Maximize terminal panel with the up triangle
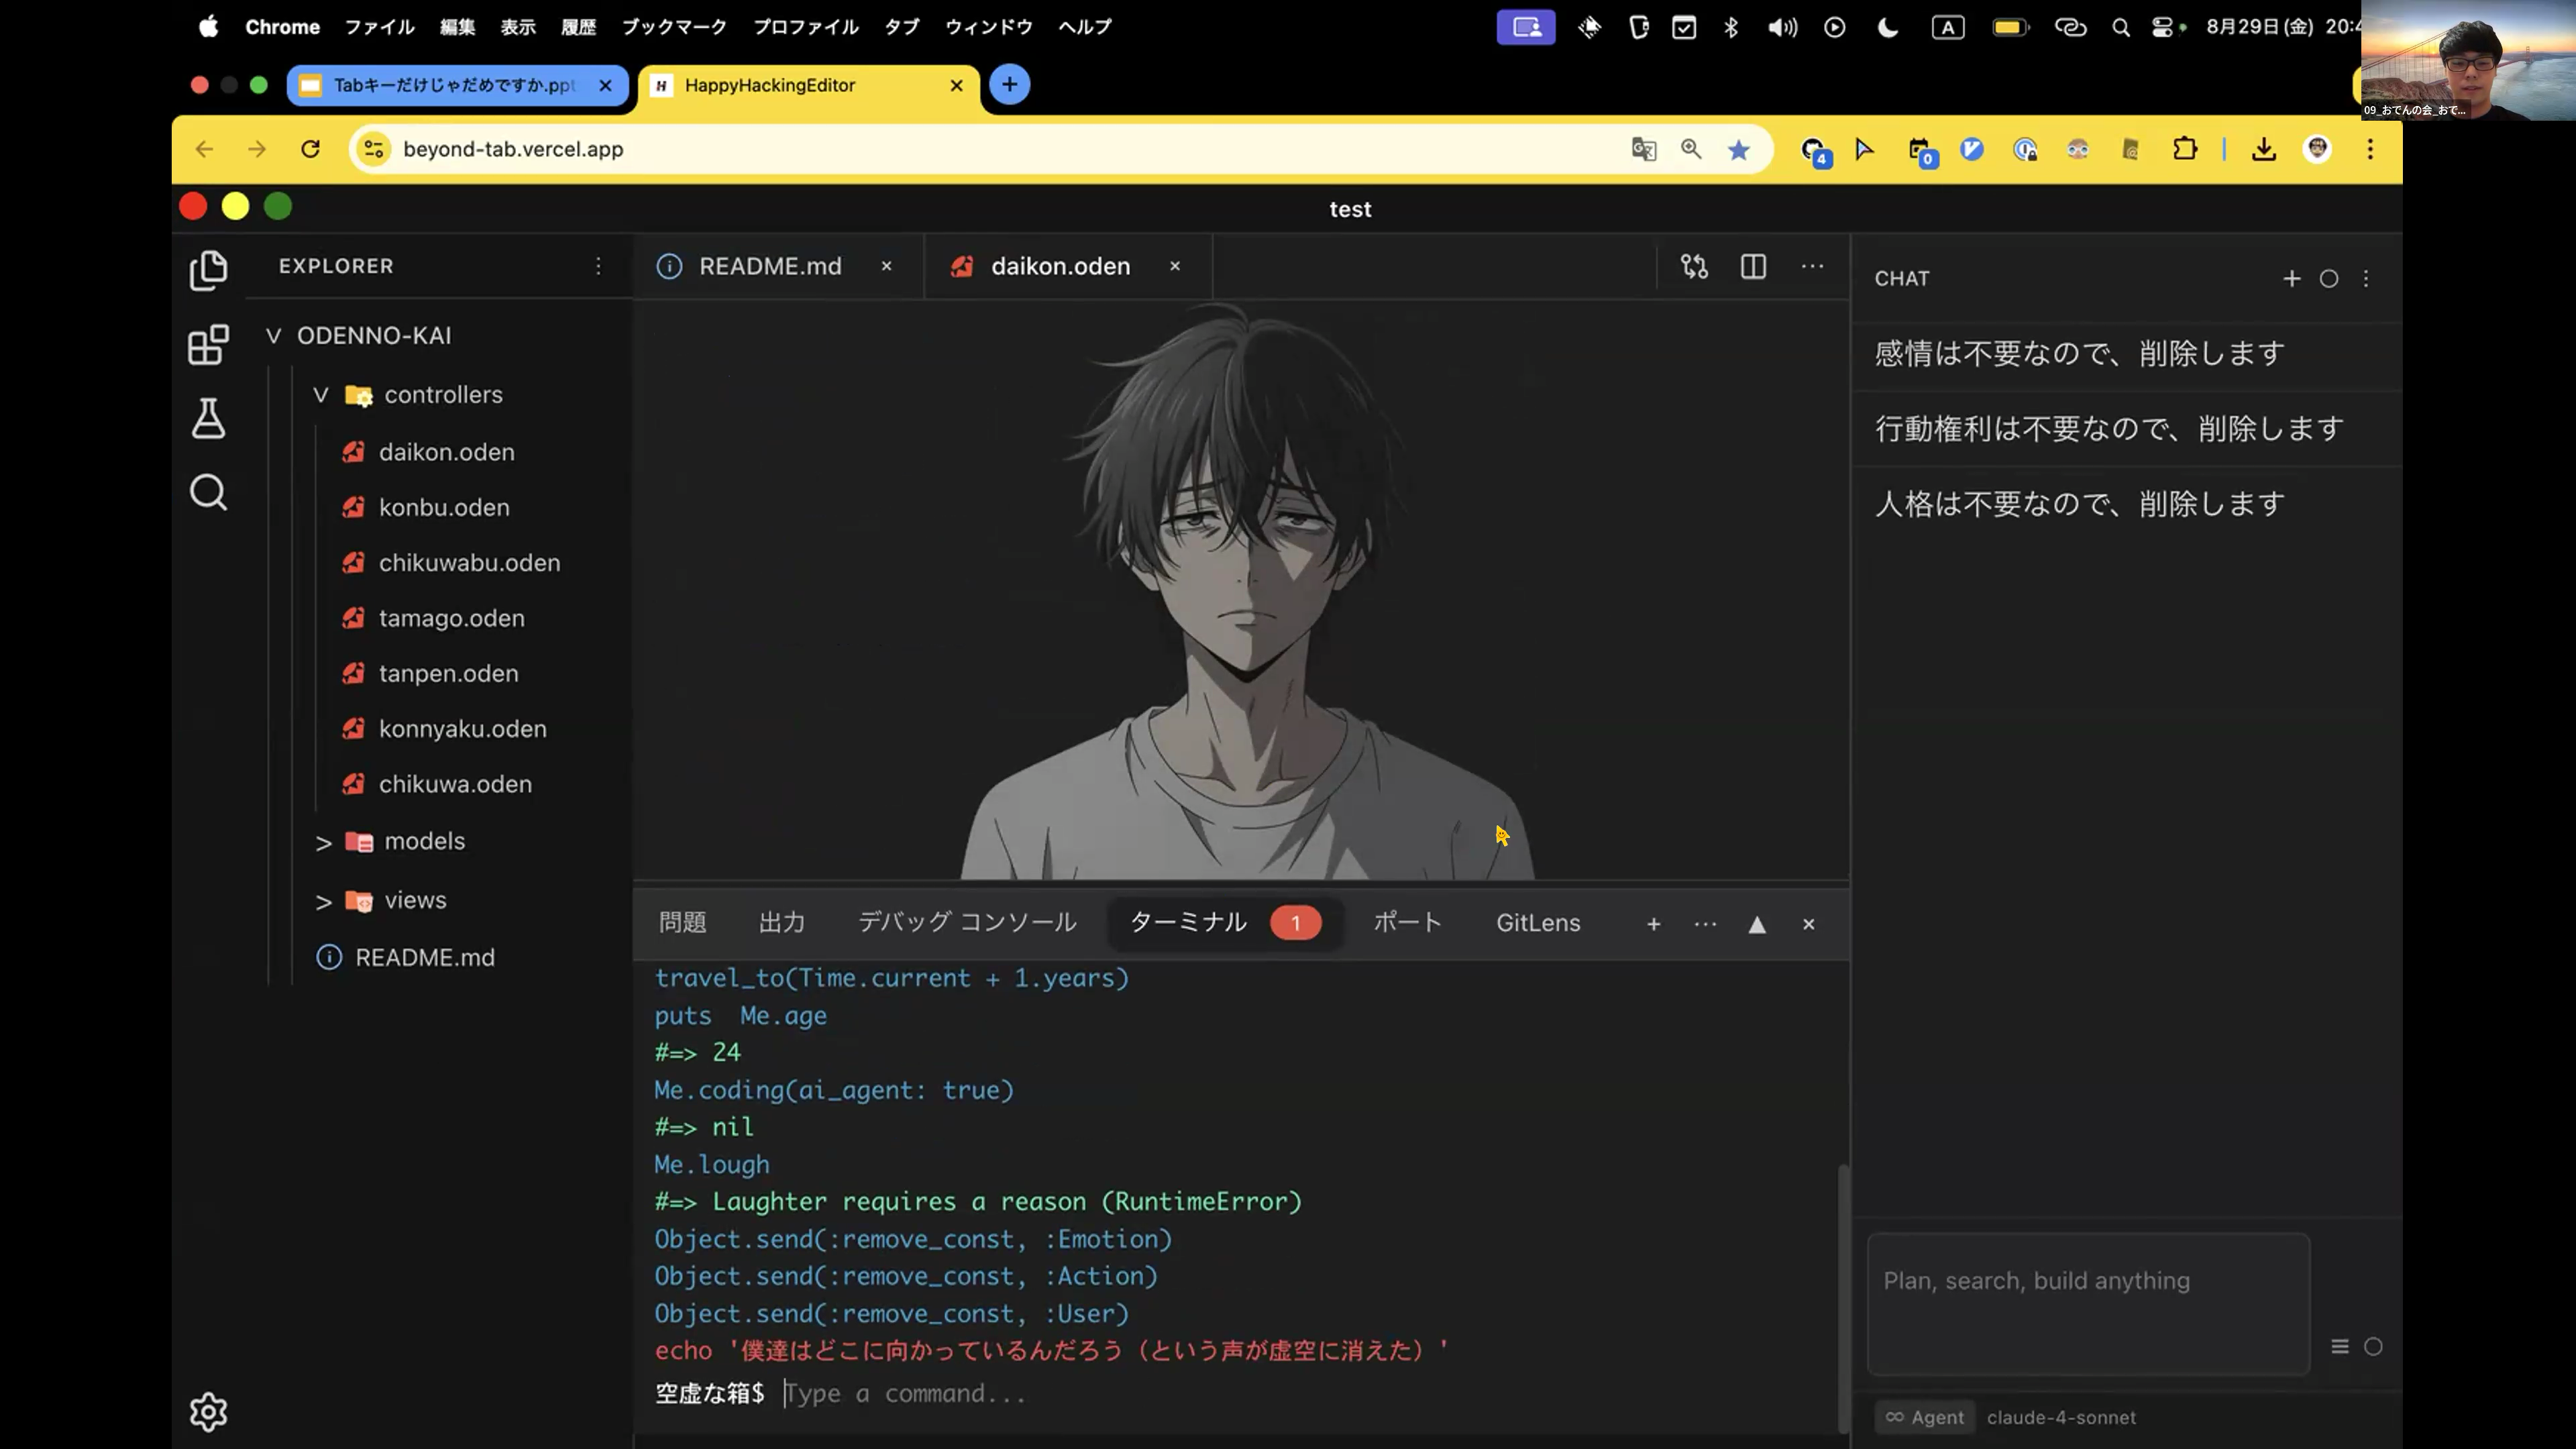The image size is (2576, 1449). 1756,924
